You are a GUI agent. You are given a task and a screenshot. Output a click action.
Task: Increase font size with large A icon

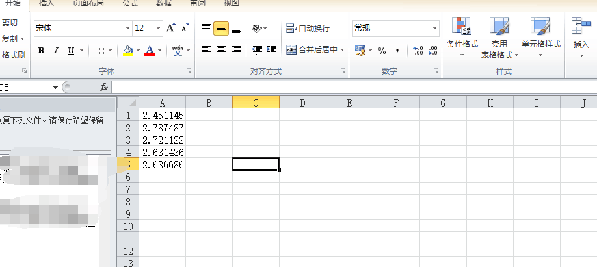(x=170, y=28)
